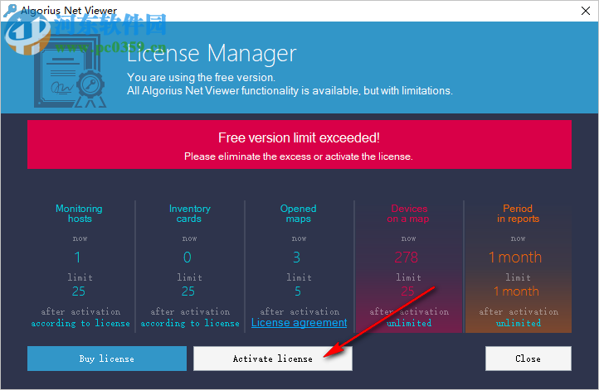
Task: Select the Devices on a map label
Action: [408, 214]
